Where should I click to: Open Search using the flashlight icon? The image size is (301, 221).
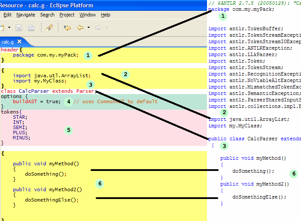click(49, 28)
